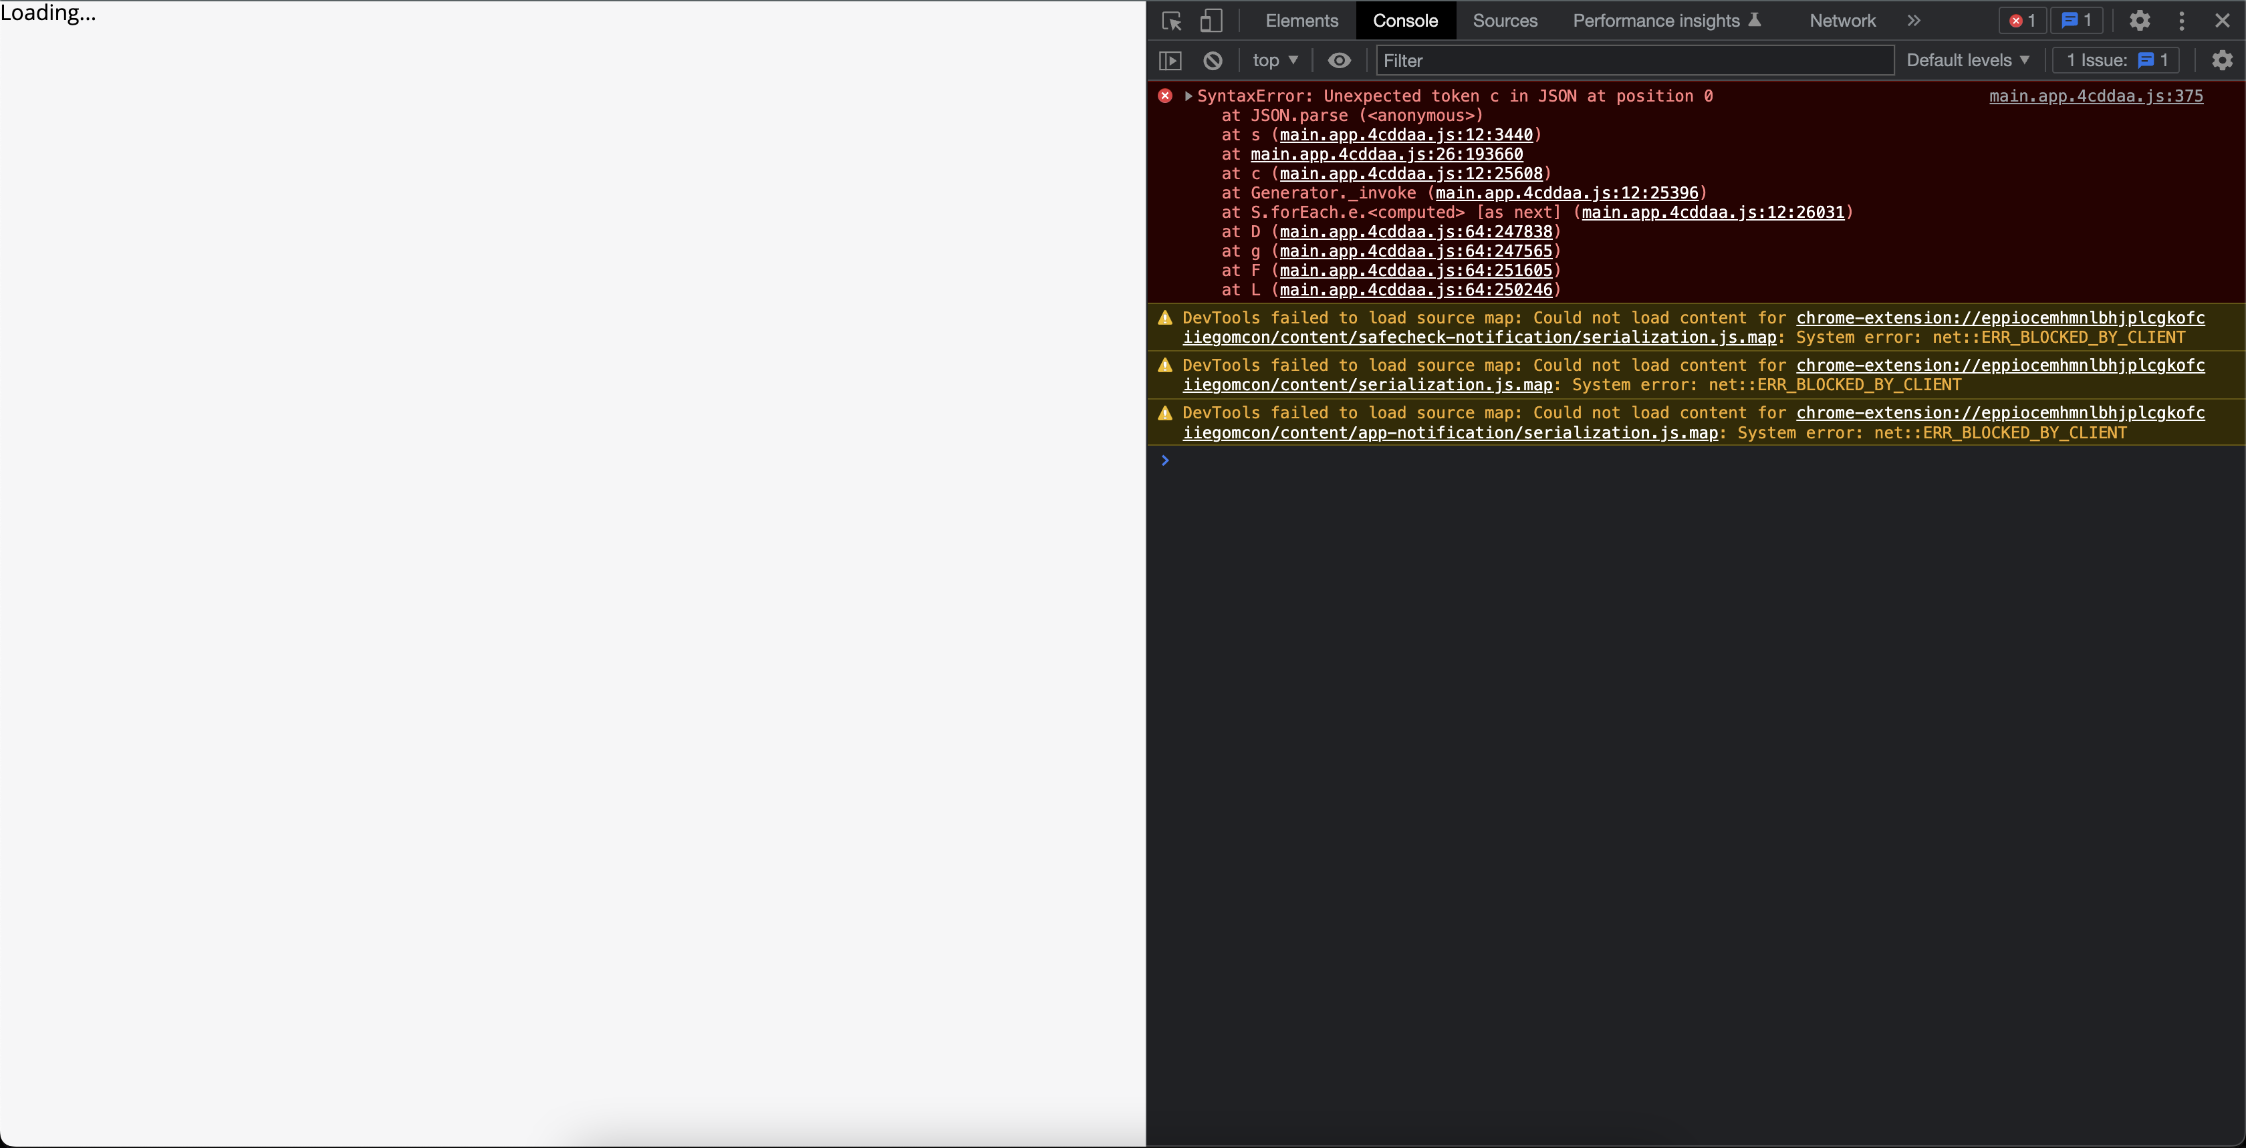Open DevTools settings gear
Image resolution: width=2246 pixels, height=1148 pixels.
2139,20
